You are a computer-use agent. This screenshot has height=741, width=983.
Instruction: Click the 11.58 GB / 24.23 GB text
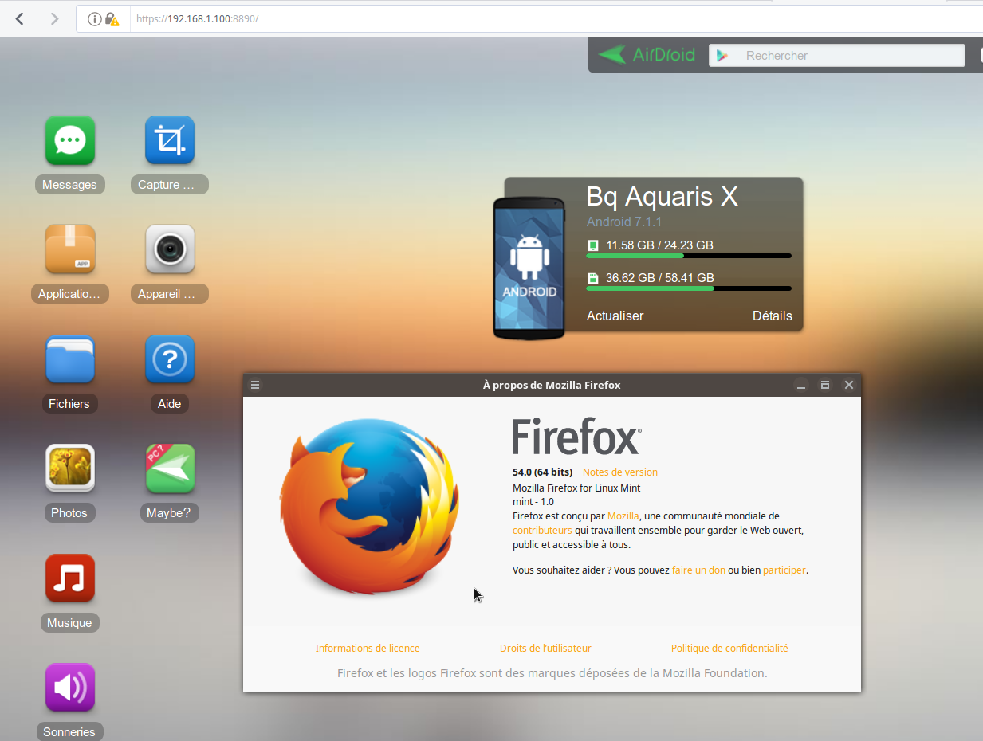tap(659, 245)
